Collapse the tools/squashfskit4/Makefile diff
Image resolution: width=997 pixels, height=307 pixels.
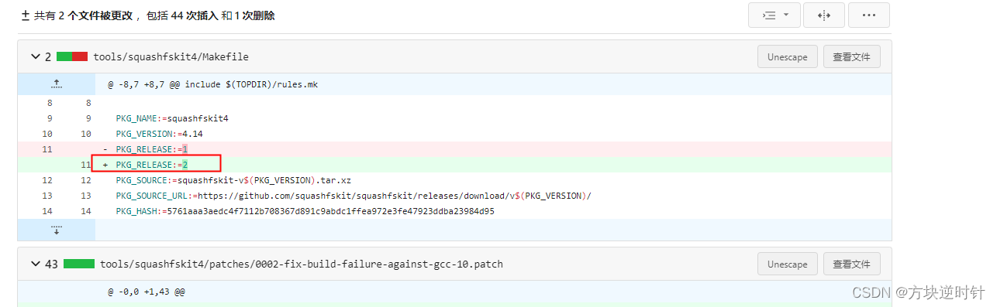(x=35, y=56)
